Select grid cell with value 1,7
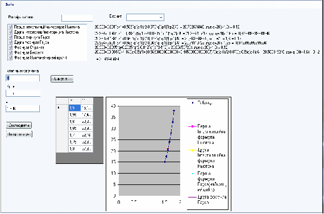The width and height of the screenshot is (324, 214). tap(74, 135)
